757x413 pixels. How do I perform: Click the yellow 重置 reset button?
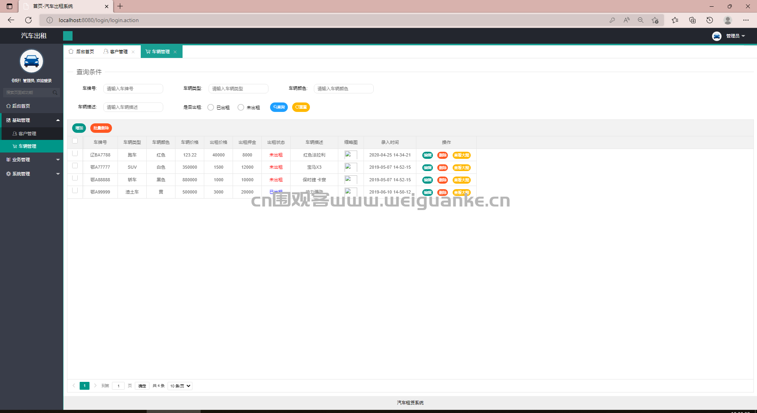(x=301, y=107)
